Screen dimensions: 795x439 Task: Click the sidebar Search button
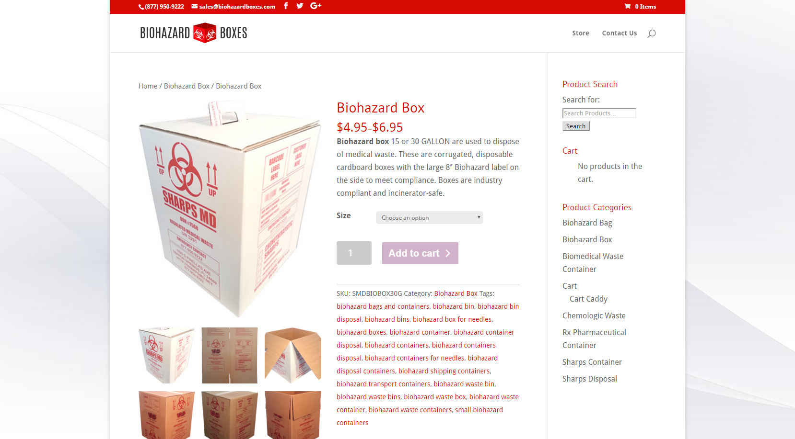tap(576, 126)
